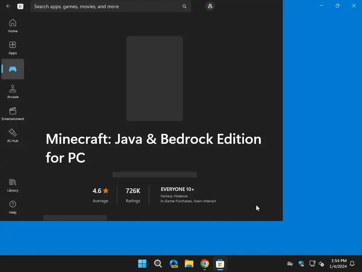This screenshot has height=272, width=362.
Task: Focus the Search apps, games, movies field
Action: (x=111, y=6)
